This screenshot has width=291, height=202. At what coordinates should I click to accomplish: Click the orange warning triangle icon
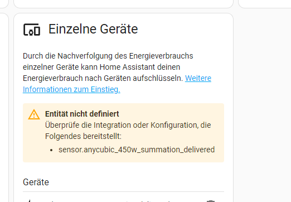34,114
